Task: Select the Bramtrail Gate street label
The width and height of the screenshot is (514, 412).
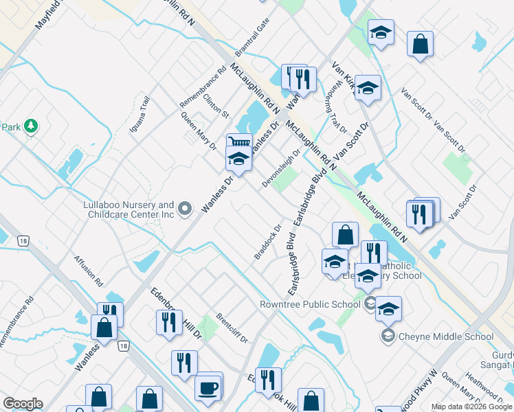Action: point(252,37)
